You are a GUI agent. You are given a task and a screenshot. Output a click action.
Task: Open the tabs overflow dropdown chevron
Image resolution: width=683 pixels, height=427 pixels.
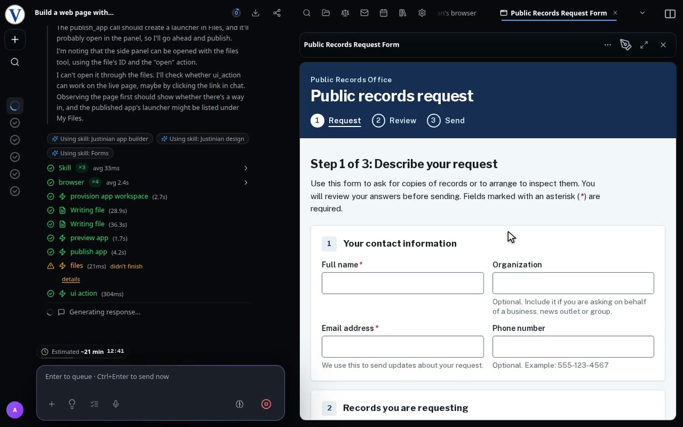643,13
